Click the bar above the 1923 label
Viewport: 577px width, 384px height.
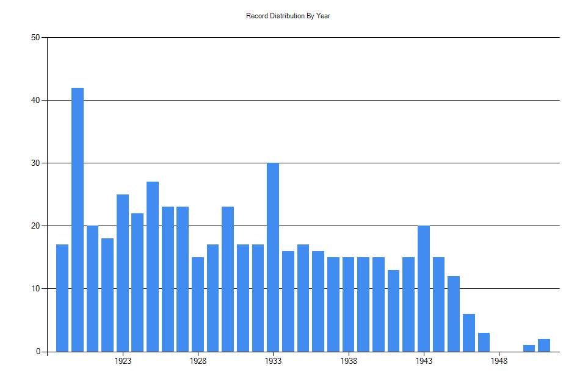[123, 273]
